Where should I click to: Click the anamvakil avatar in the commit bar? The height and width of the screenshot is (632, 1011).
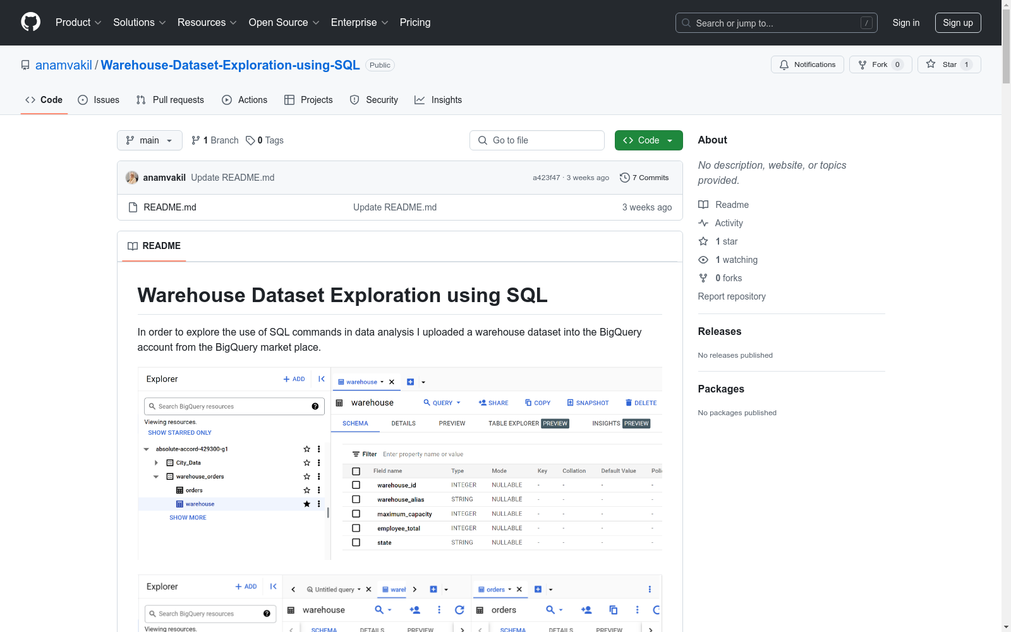pyautogui.click(x=132, y=178)
